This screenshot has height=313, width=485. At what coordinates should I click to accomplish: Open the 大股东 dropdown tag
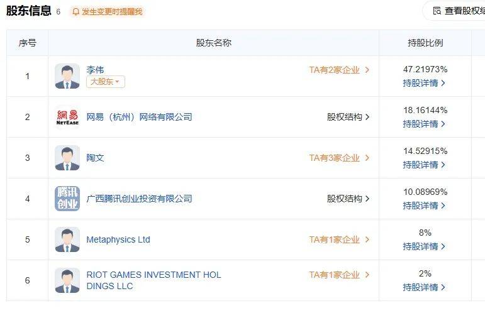click(x=106, y=82)
